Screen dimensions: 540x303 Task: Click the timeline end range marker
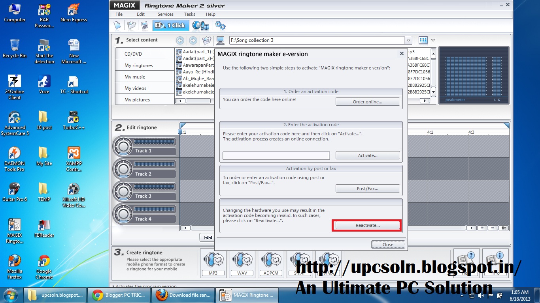[x=506, y=125]
